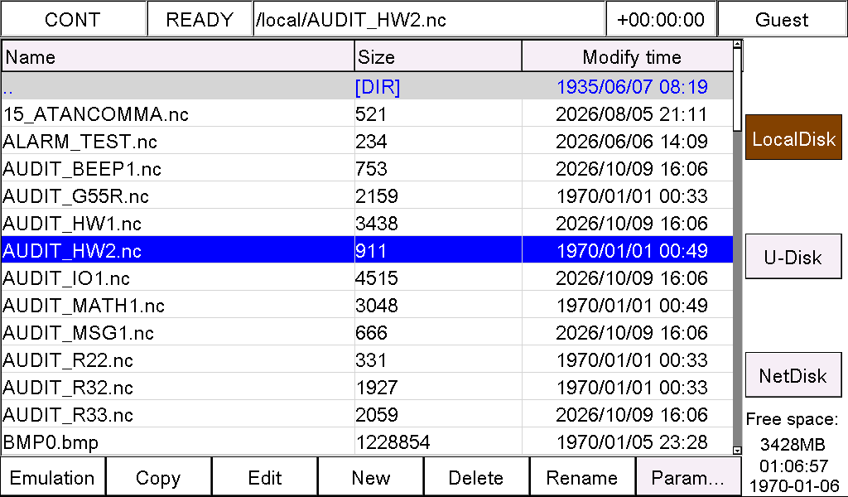Switch to the NetDisk storage tab
The width and height of the screenshot is (848, 497).
tap(793, 374)
